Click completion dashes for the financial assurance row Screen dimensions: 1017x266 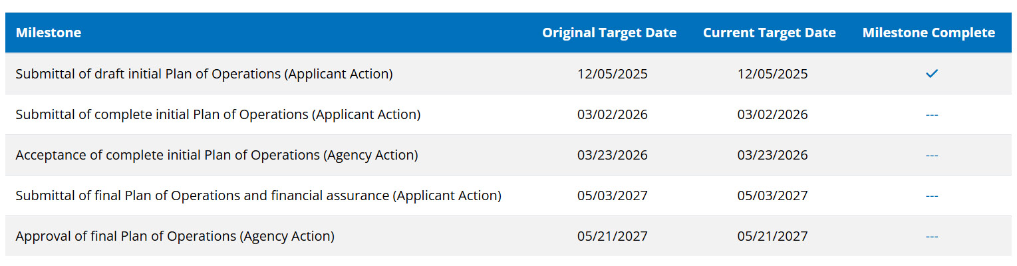pyautogui.click(x=931, y=196)
